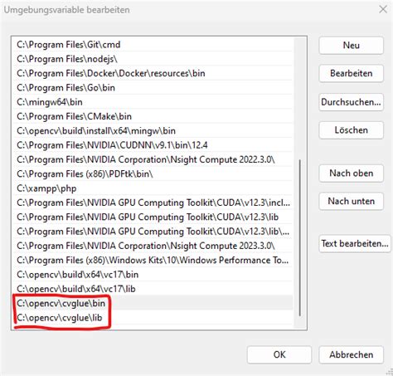Image resolution: width=393 pixels, height=376 pixels.
Task: Select the C:\mingw64\bin entry
Action: click(x=153, y=102)
